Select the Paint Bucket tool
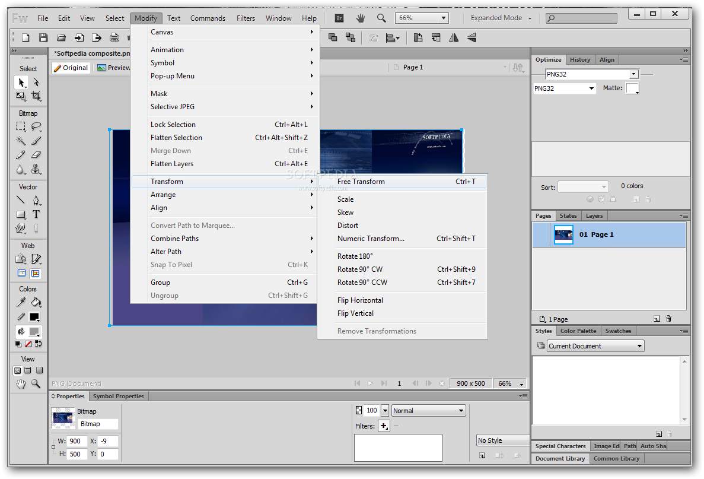The width and height of the screenshot is (704, 479). tap(36, 302)
